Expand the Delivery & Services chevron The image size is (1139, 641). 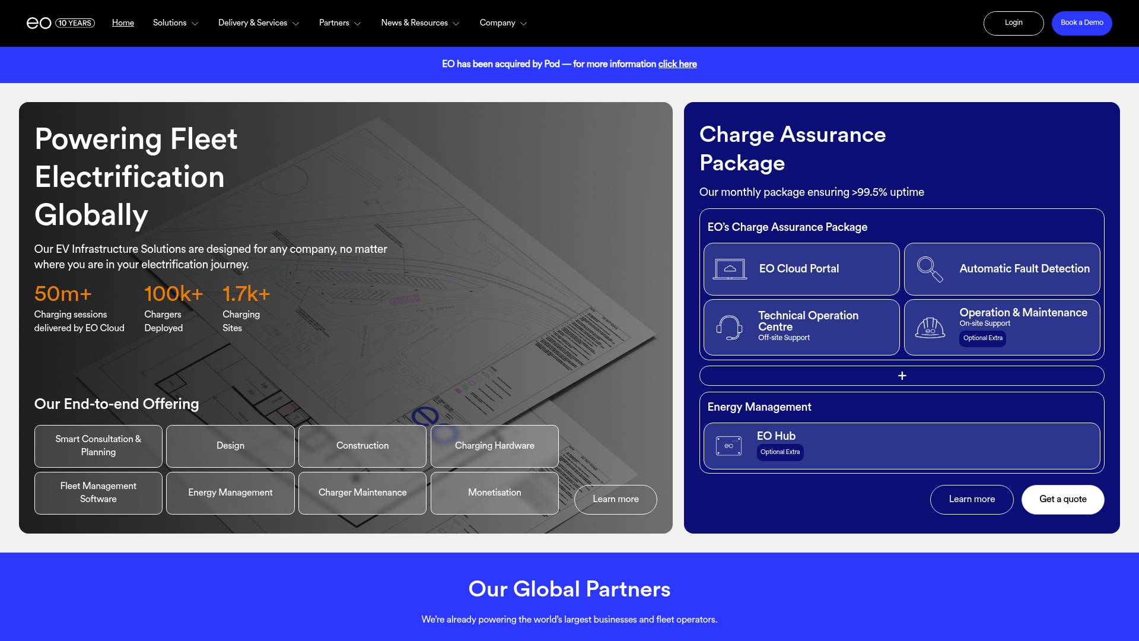coord(296,24)
